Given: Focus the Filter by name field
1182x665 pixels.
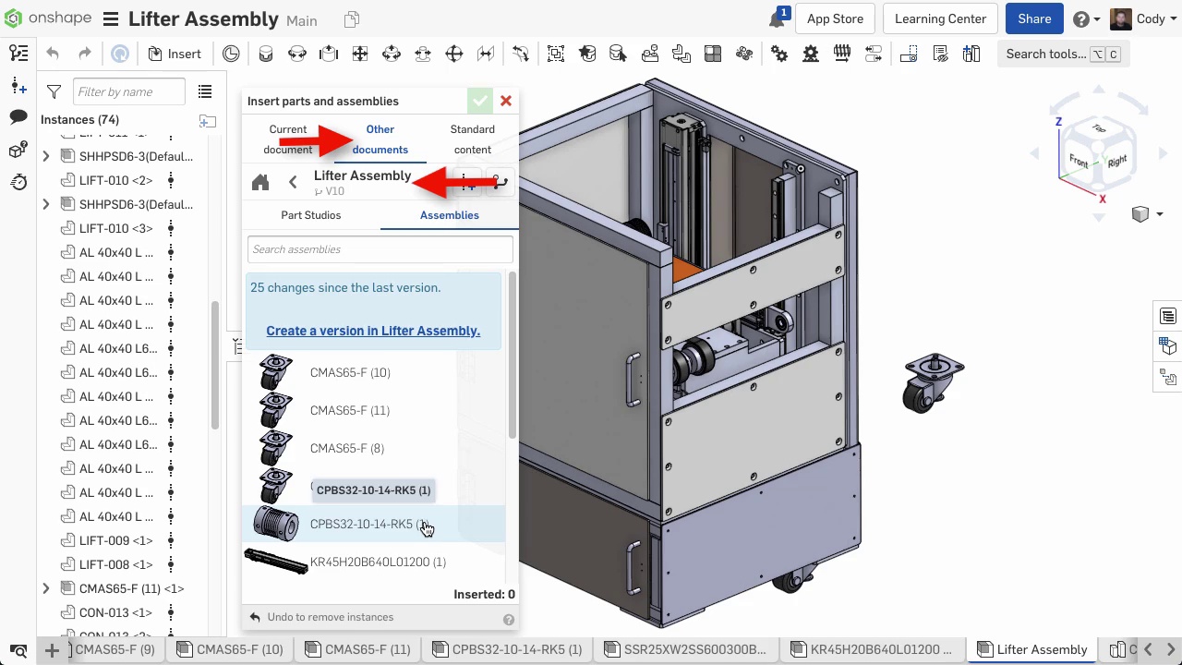Looking at the screenshot, I should 129,91.
